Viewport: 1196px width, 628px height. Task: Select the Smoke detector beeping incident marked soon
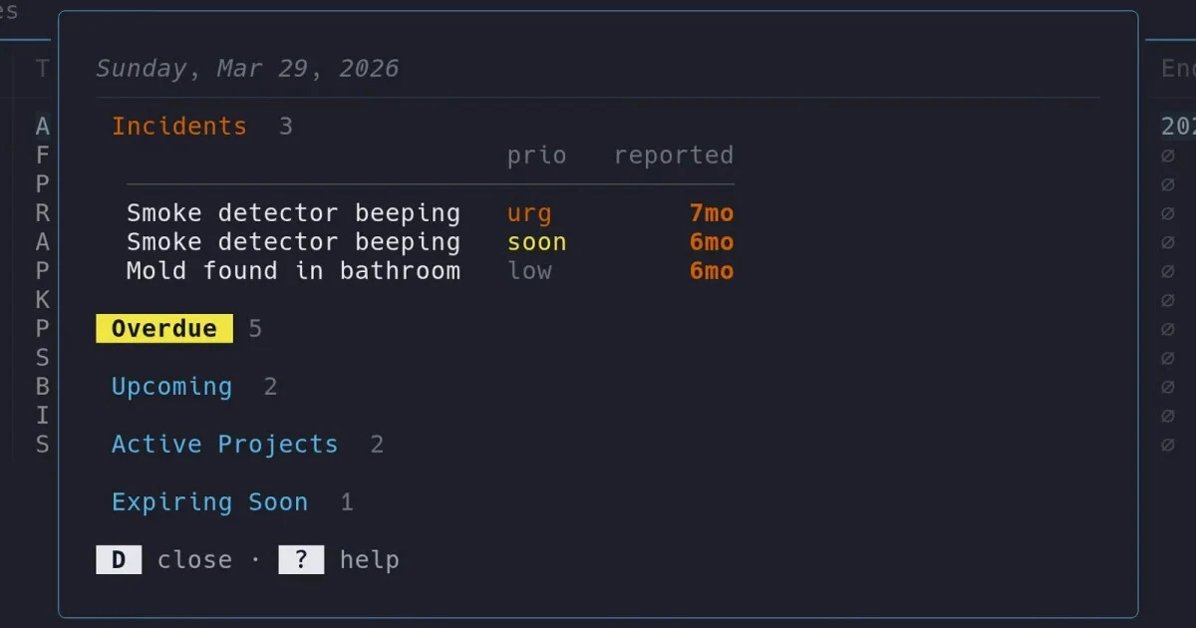(x=431, y=242)
